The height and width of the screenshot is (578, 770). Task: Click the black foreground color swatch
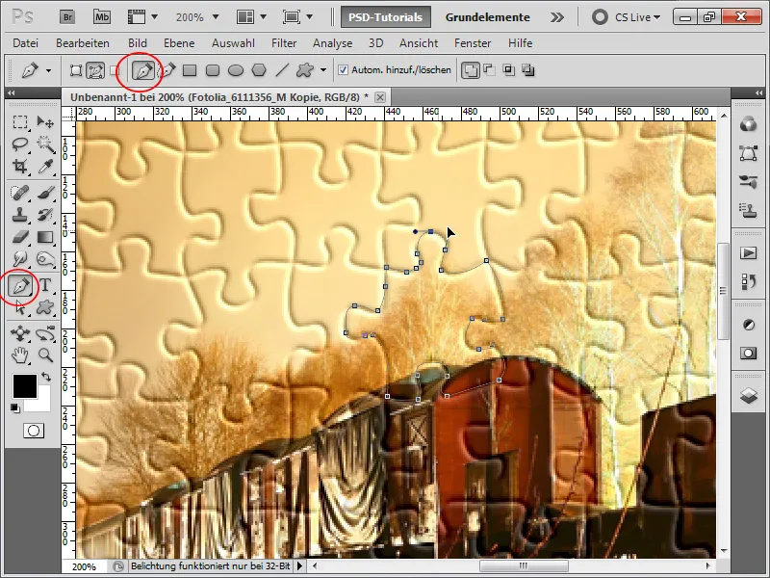click(x=25, y=386)
